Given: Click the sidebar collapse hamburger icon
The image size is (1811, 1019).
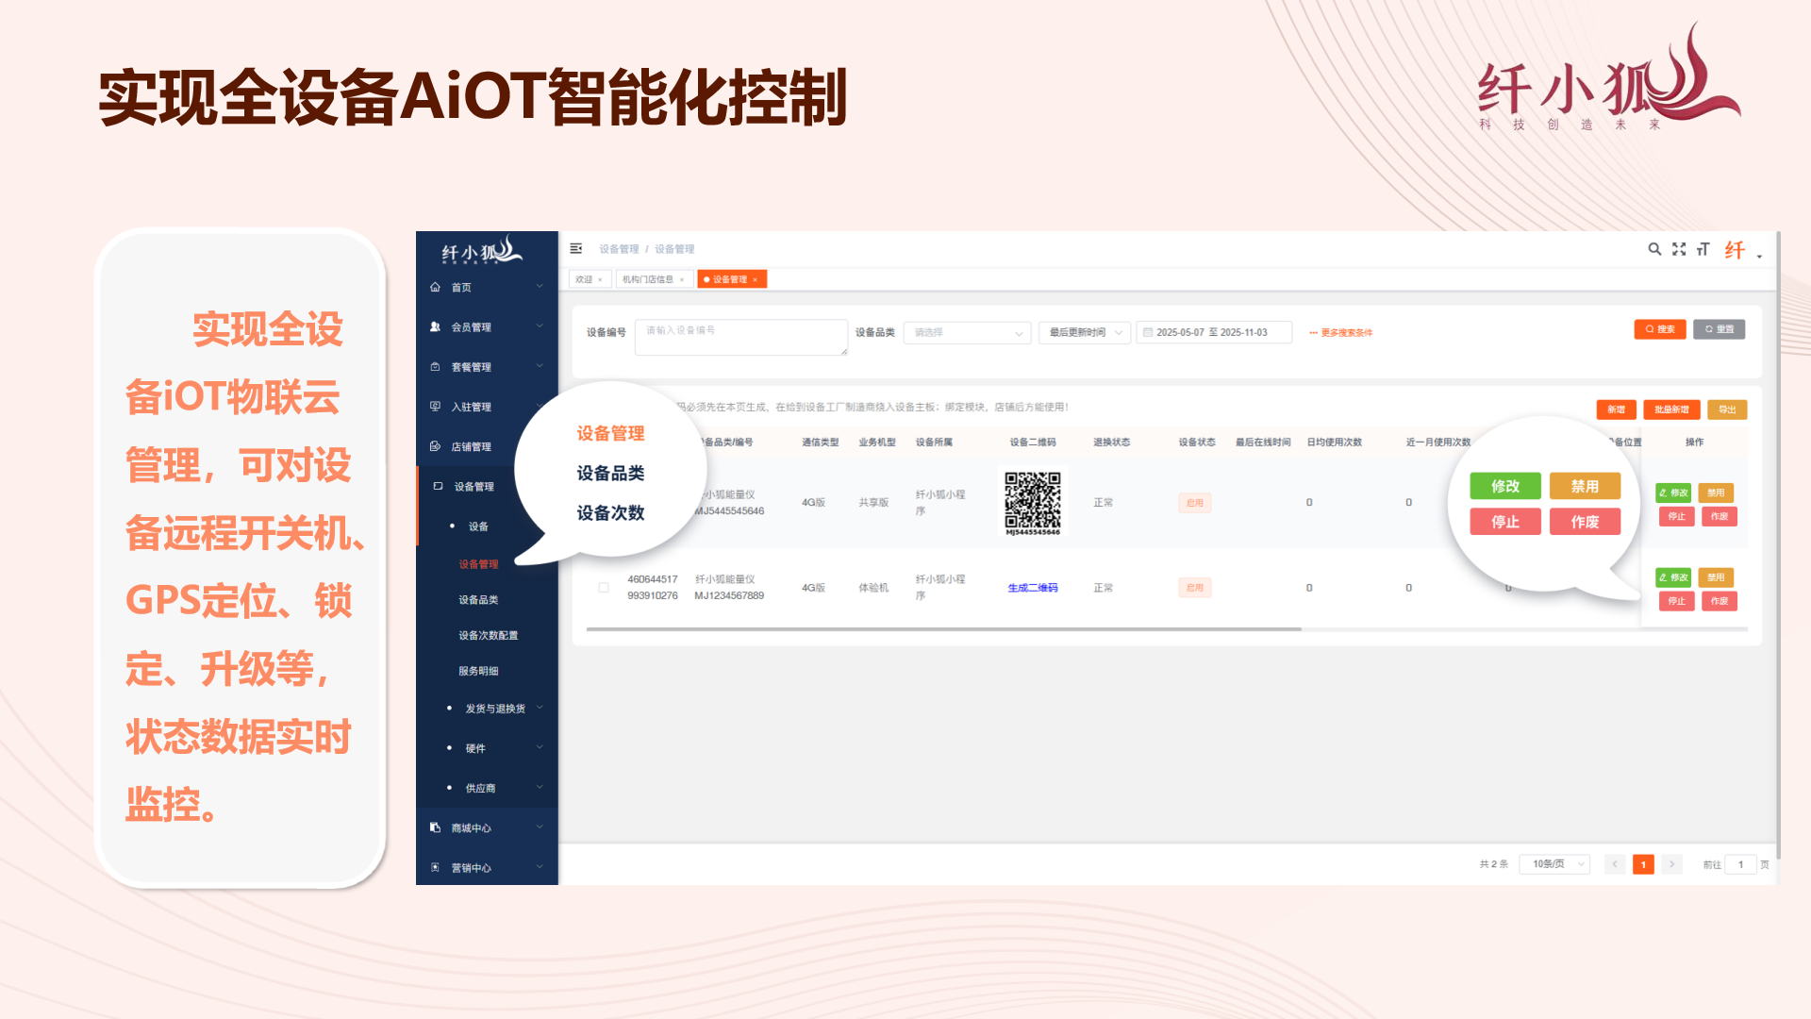Looking at the screenshot, I should pos(575,248).
